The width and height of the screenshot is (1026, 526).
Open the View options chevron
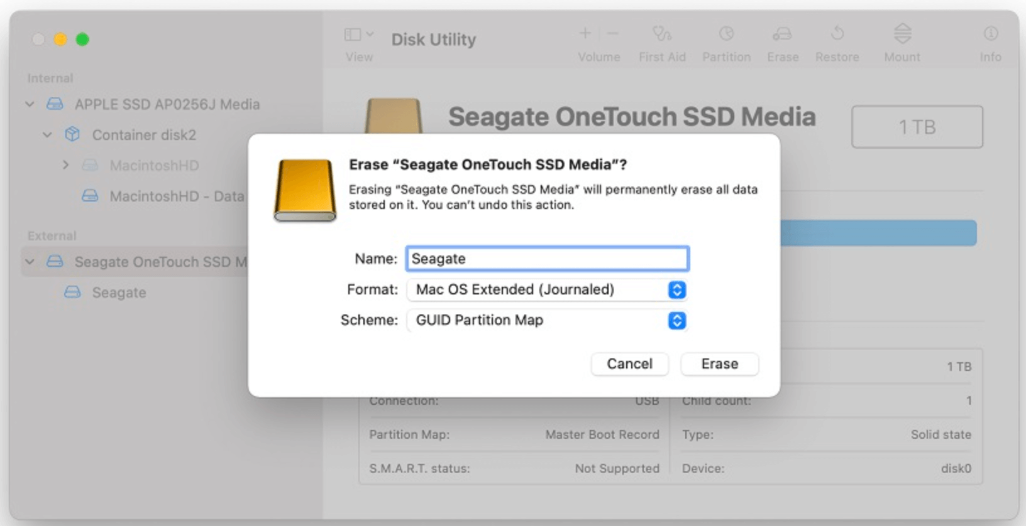click(370, 35)
